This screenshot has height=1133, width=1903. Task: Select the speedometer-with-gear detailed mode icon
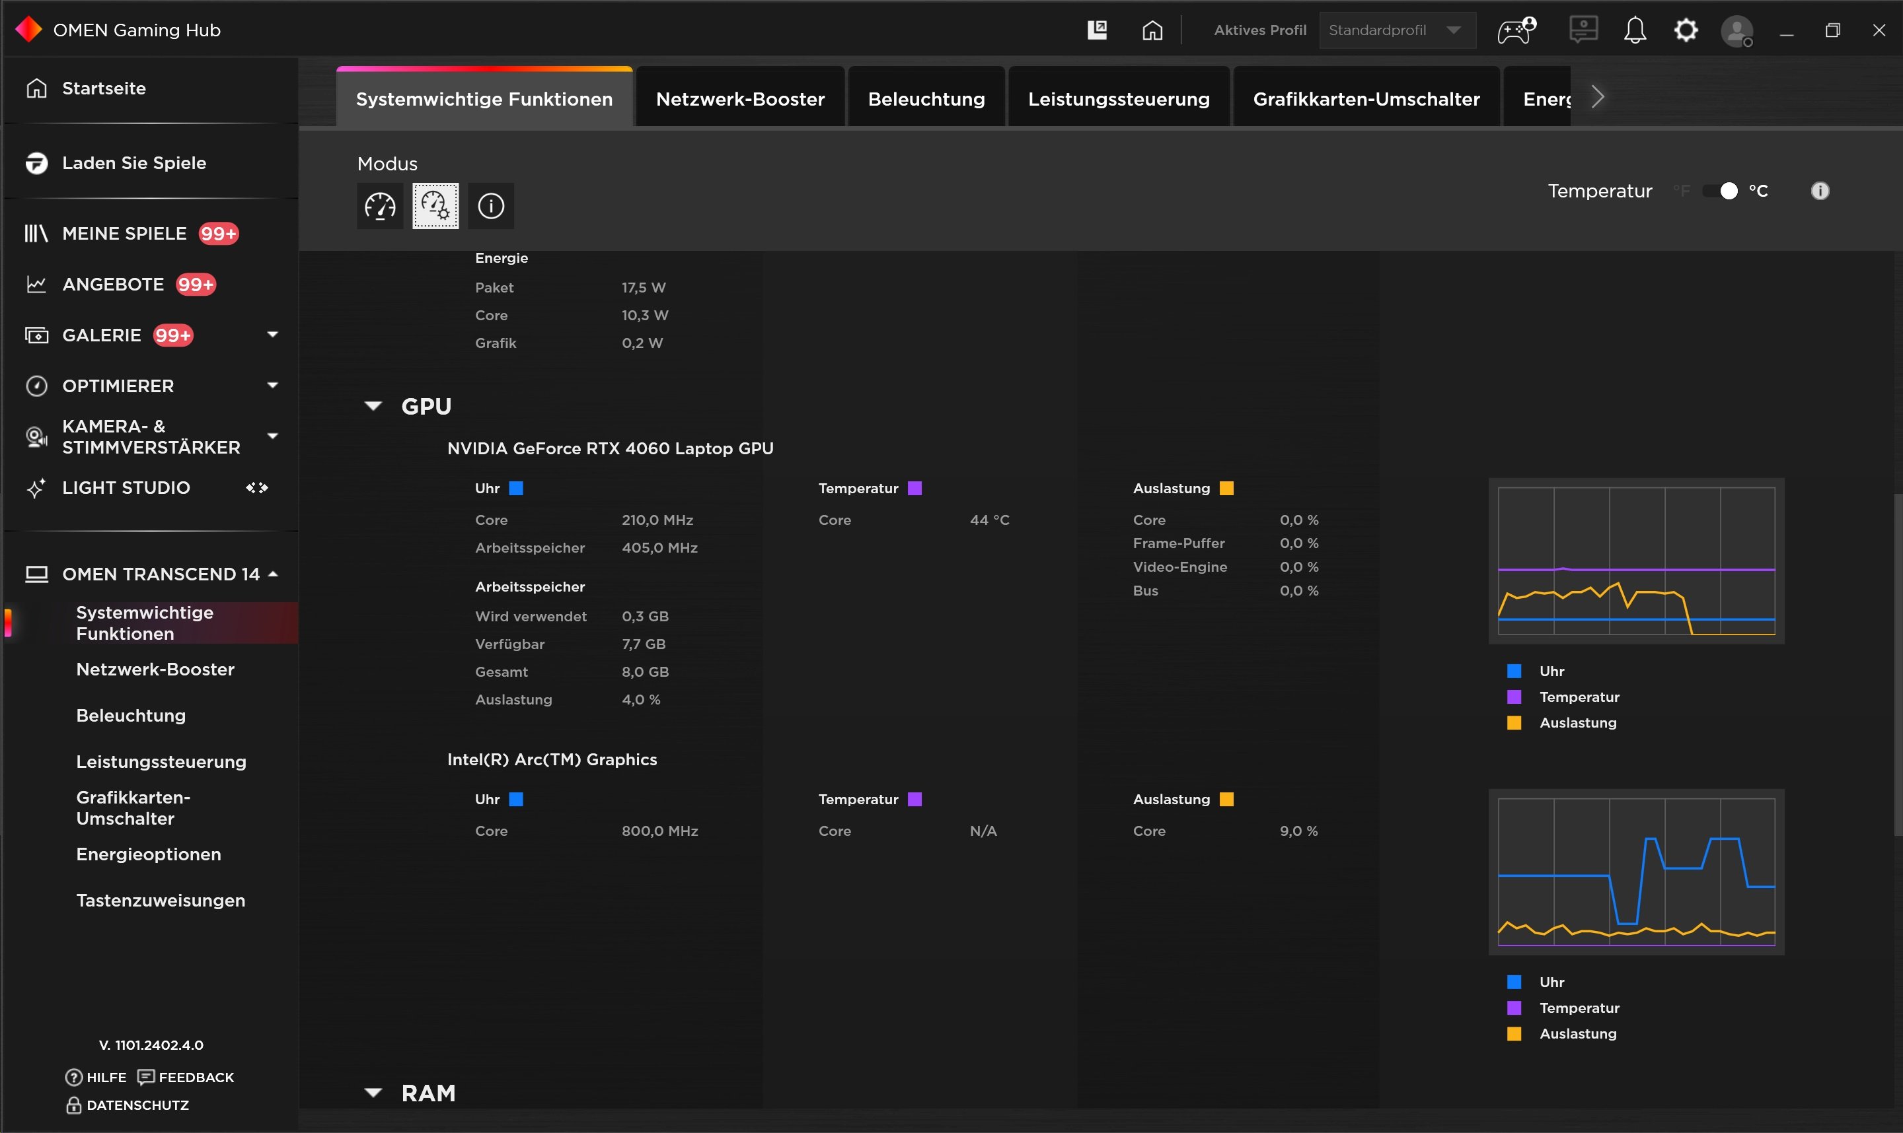435,205
